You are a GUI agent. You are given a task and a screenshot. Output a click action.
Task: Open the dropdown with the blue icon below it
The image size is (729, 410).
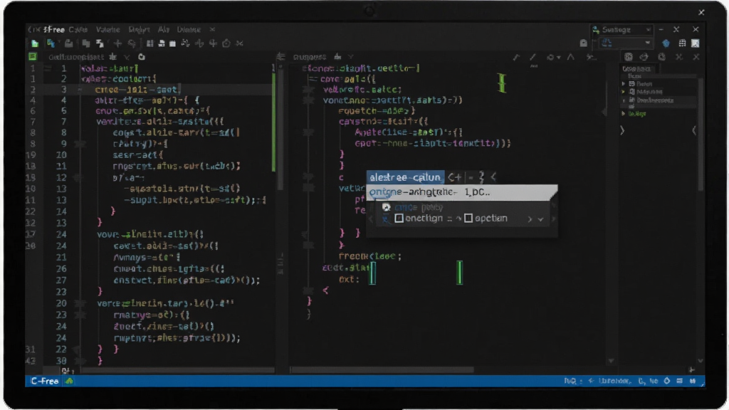(626, 43)
